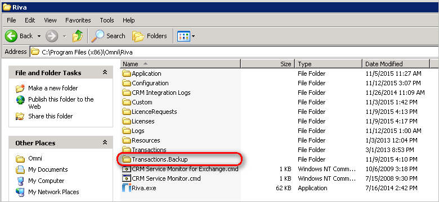Open My Network Places link
439x202 pixels.
point(53,192)
